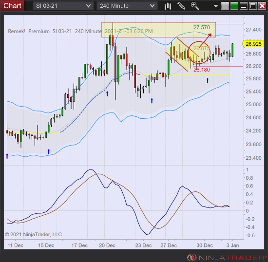Image resolution: width=268 pixels, height=262 pixels.
Task: Maximize the chart window
Action: click(253, 6)
